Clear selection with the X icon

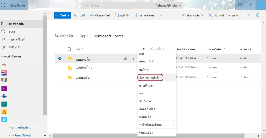point(210,15)
